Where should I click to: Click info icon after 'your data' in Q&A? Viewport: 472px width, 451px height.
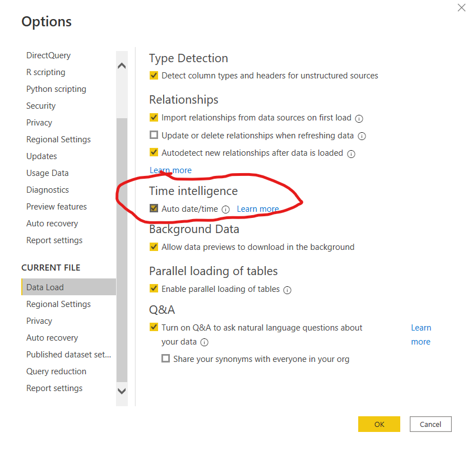[205, 342]
